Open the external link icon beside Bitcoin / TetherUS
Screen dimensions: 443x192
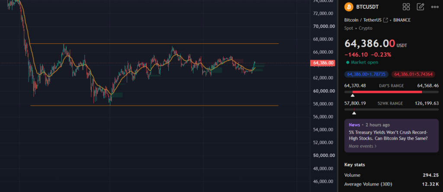pos(385,20)
